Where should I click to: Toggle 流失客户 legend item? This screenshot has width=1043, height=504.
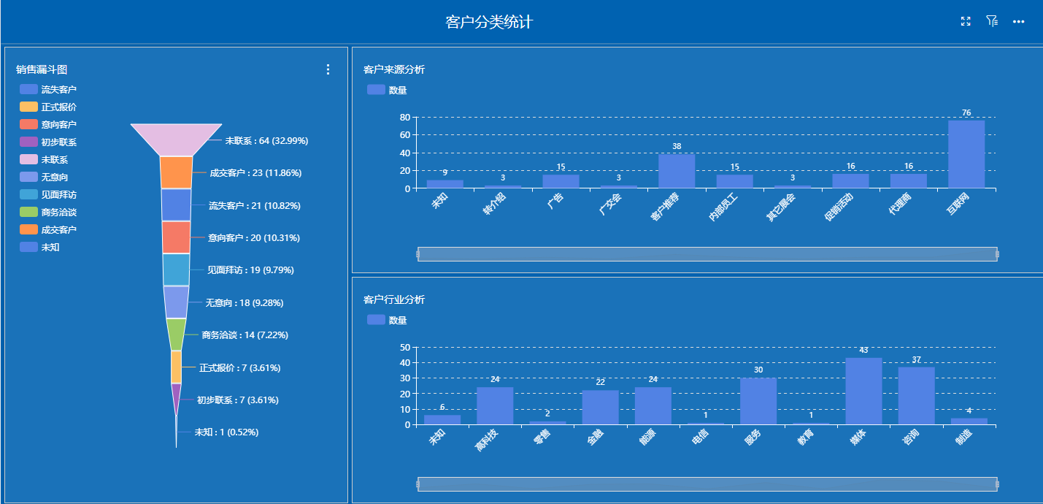(48, 89)
